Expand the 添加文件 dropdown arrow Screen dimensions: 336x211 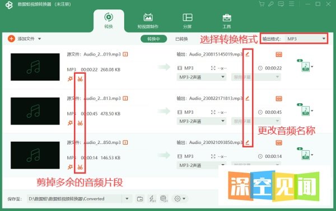[39, 39]
